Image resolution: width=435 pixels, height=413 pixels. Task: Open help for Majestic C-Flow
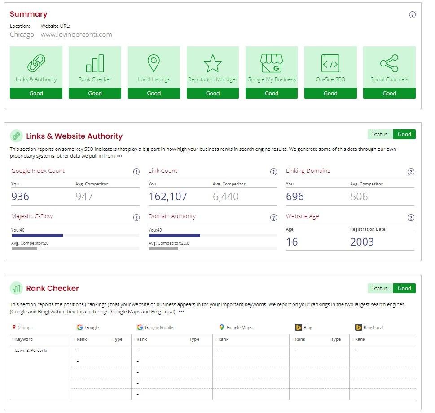pyautogui.click(x=136, y=217)
